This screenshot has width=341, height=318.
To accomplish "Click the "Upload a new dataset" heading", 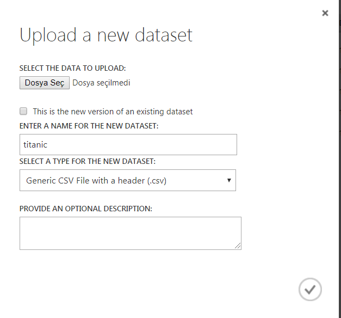I will click(106, 35).
